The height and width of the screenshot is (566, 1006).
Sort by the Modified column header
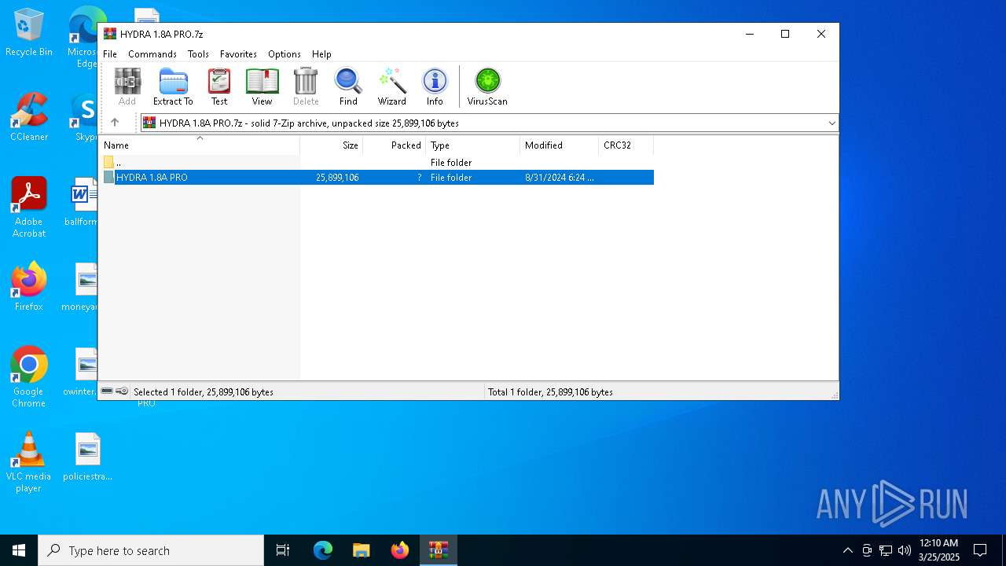pos(560,145)
